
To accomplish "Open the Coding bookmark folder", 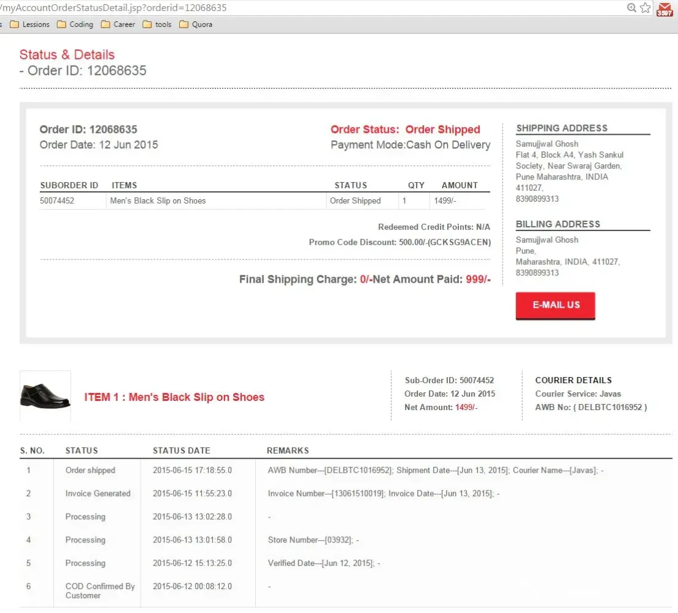I will coord(74,25).
